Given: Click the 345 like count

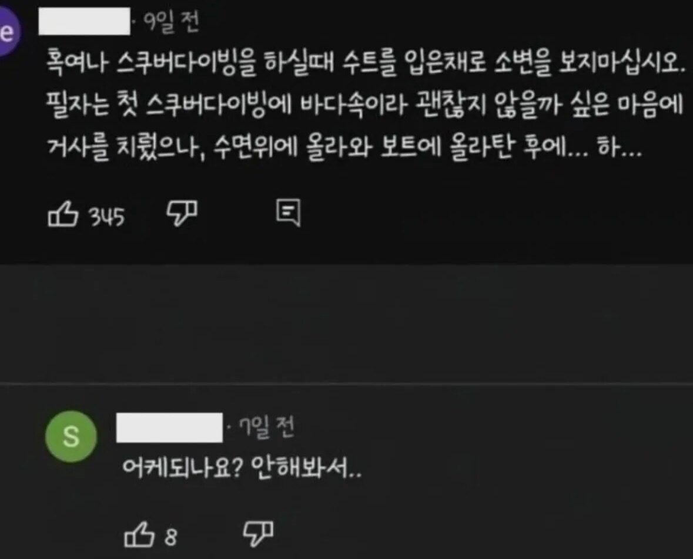Looking at the screenshot, I should [107, 217].
